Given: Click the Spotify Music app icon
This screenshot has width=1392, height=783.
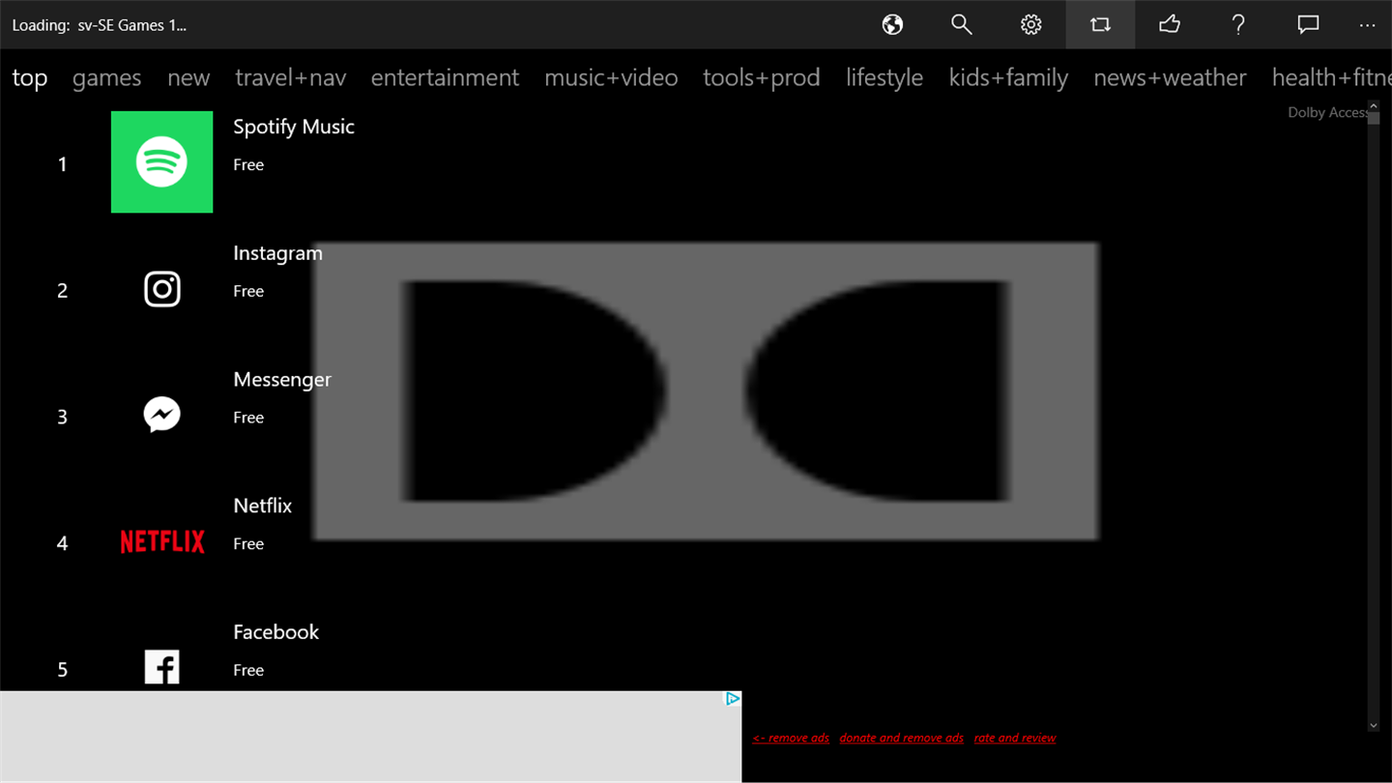Looking at the screenshot, I should tap(161, 161).
